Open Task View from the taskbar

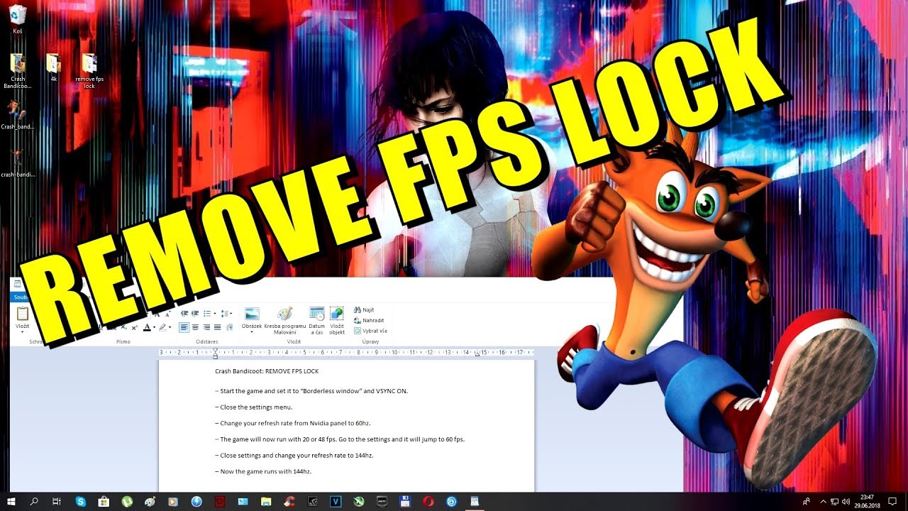coord(57,502)
